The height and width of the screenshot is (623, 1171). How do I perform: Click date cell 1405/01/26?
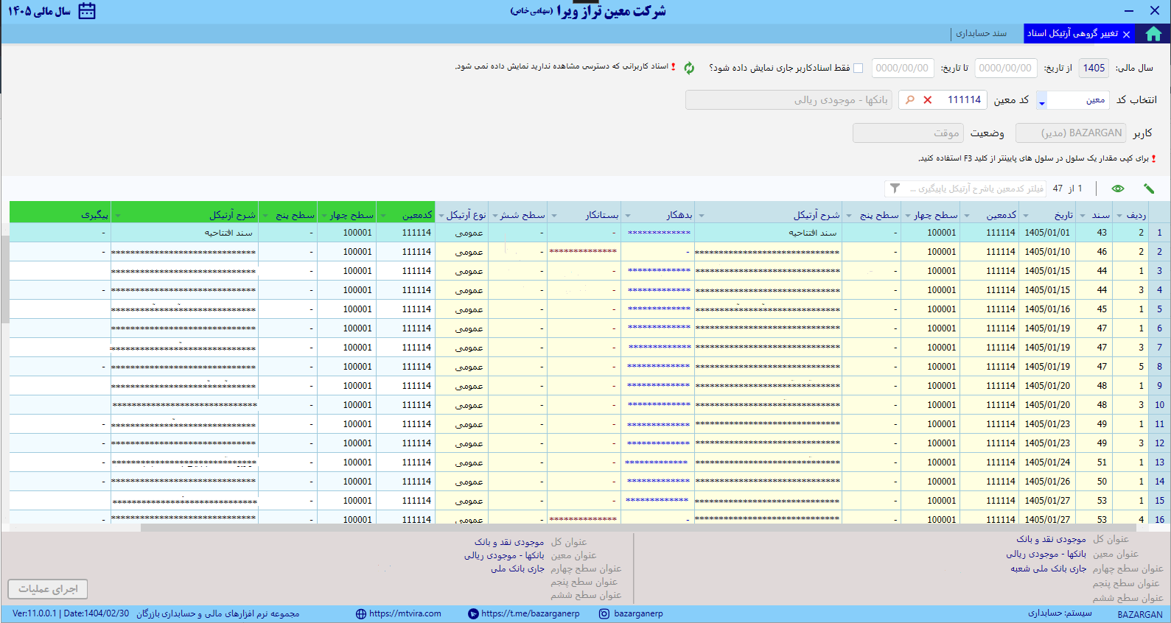tap(1047, 482)
